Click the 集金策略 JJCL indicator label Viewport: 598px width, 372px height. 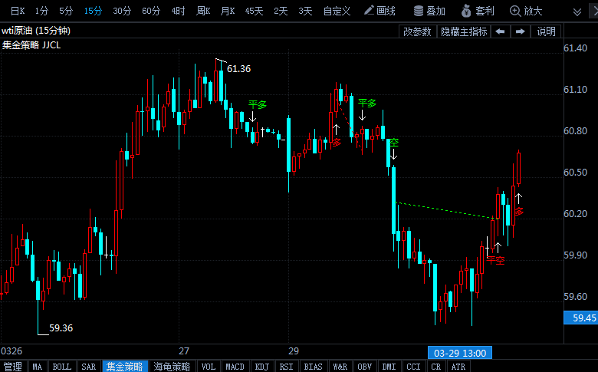[31, 45]
